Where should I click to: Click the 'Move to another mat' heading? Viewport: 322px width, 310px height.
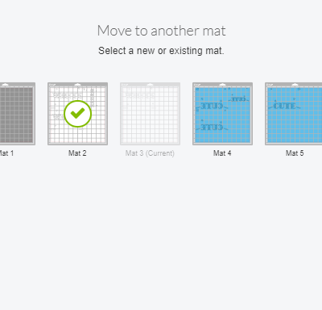point(161,31)
